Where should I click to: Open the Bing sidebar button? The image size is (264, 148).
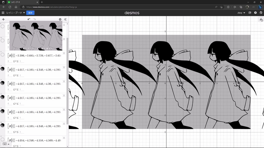pos(260,7)
